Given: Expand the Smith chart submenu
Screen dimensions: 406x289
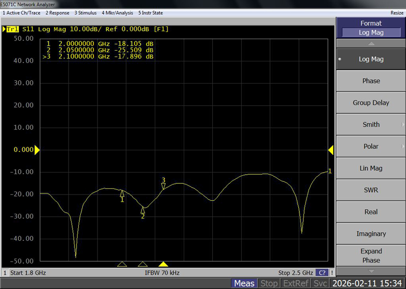Looking at the screenshot, I should click(371, 124).
